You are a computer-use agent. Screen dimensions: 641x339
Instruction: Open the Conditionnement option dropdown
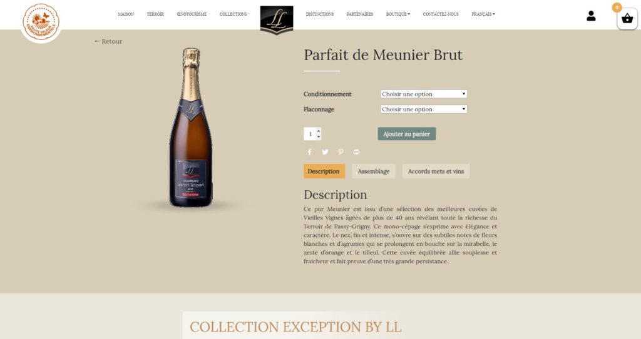[424, 94]
